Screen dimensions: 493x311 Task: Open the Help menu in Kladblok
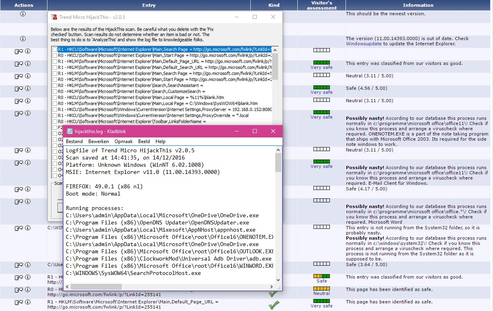click(x=160, y=141)
